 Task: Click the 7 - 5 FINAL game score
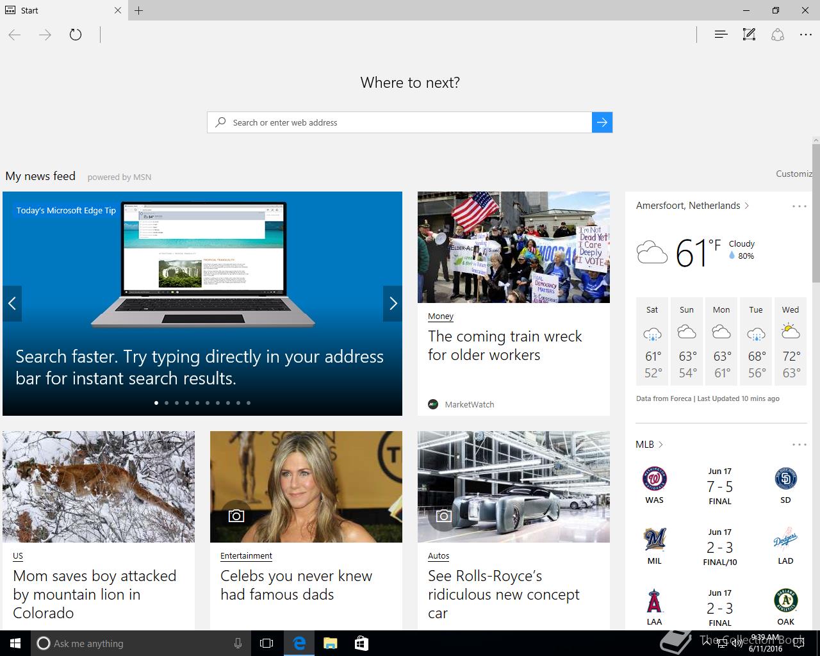tap(720, 486)
